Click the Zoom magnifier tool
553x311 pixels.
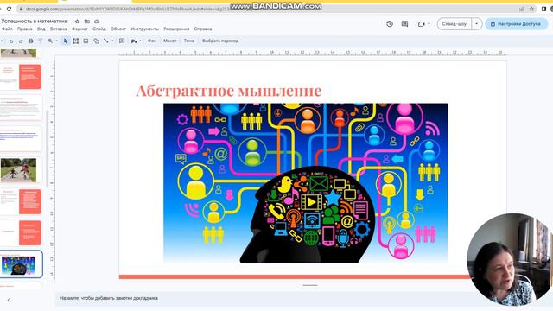point(50,41)
